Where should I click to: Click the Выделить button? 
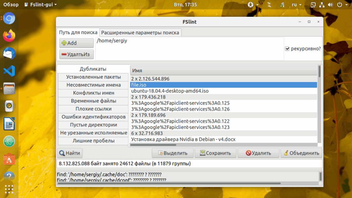173,153
